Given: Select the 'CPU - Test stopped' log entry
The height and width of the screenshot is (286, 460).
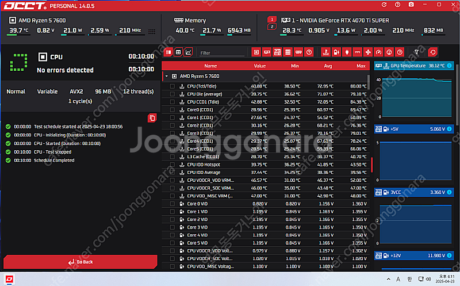Looking at the screenshot, I should [52, 152].
